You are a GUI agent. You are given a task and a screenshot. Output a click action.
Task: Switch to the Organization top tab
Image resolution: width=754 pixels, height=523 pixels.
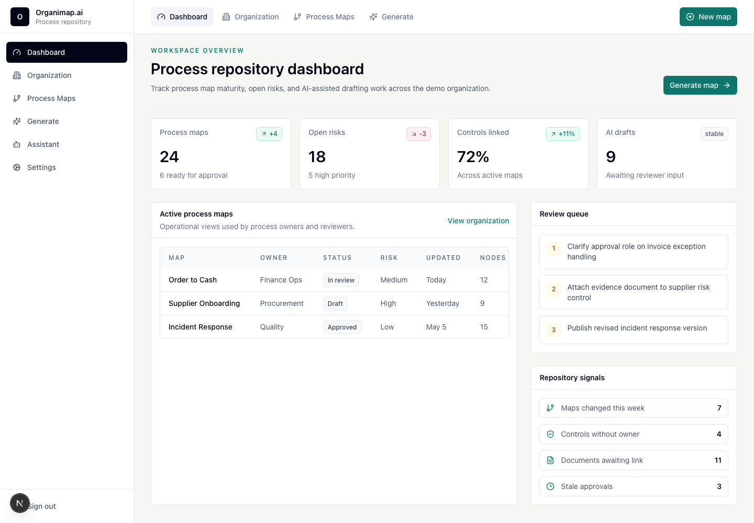coord(250,17)
